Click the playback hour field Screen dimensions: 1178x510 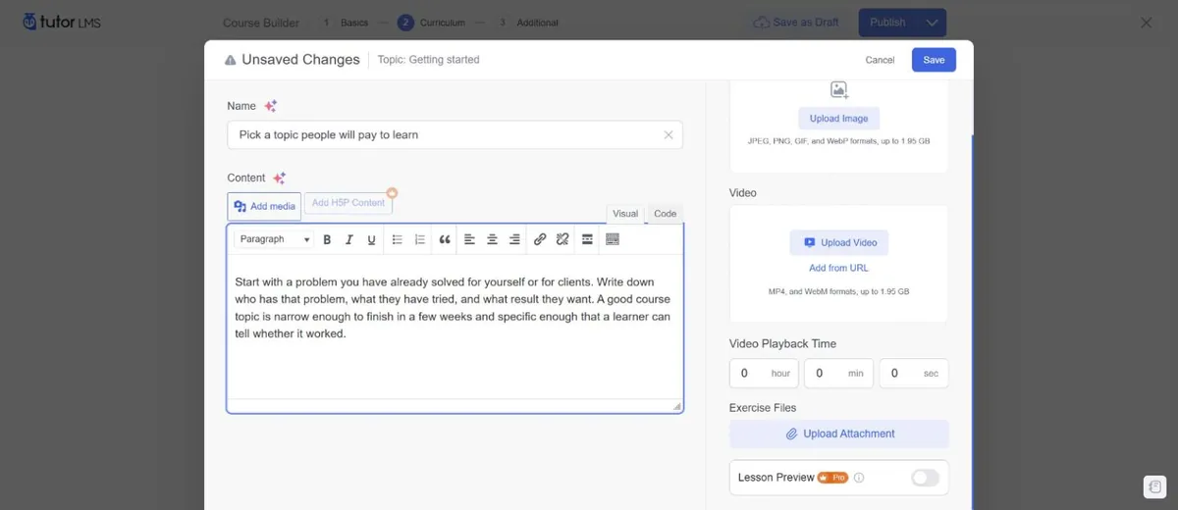click(x=764, y=374)
